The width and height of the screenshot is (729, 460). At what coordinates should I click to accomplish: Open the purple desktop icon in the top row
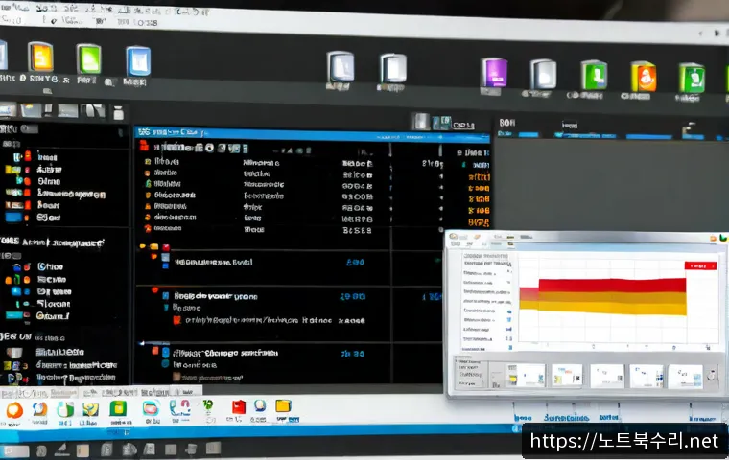[494, 73]
